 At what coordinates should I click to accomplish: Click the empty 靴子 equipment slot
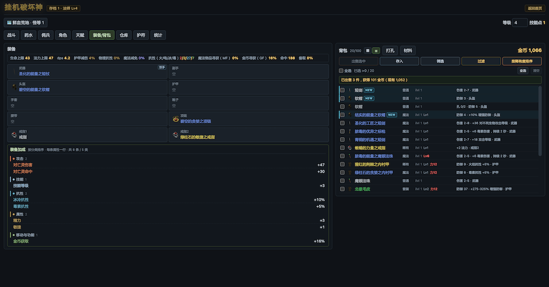[x=249, y=103]
